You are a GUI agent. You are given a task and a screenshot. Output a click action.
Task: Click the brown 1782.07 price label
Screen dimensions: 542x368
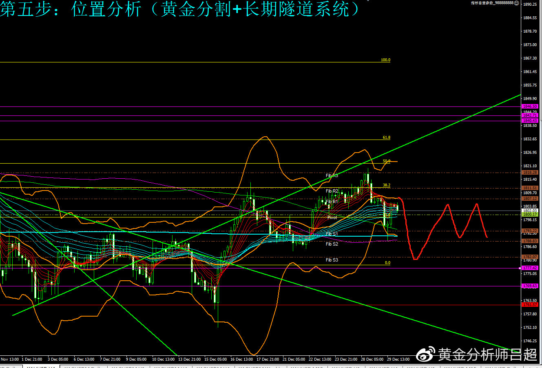tap(530, 257)
